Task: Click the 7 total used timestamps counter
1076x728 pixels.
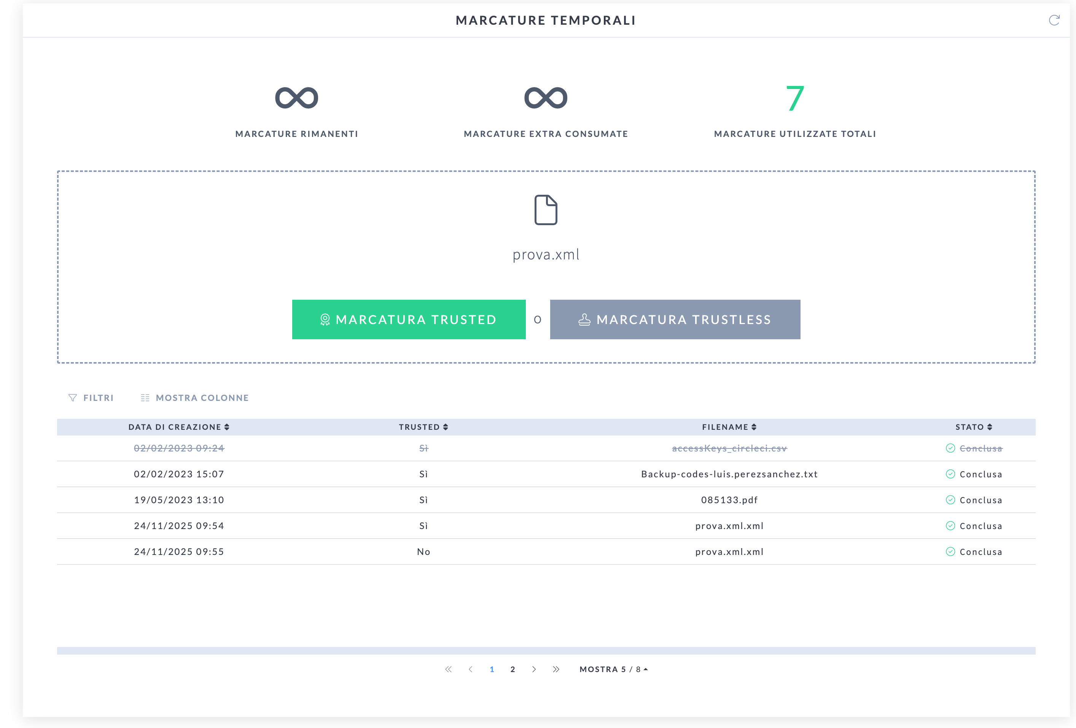Action: pyautogui.click(x=795, y=98)
